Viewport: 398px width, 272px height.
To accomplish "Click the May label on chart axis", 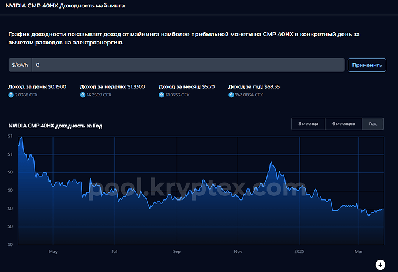I will [x=53, y=251].
